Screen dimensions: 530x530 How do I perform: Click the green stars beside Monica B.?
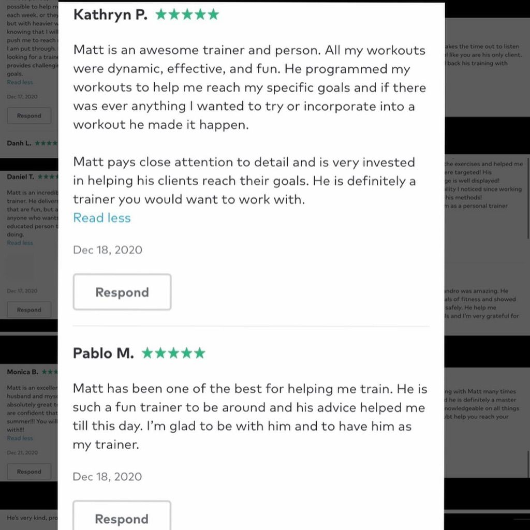(x=50, y=372)
